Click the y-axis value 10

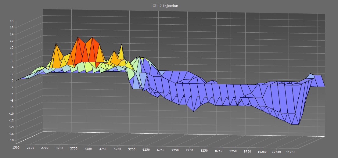coord(12,47)
